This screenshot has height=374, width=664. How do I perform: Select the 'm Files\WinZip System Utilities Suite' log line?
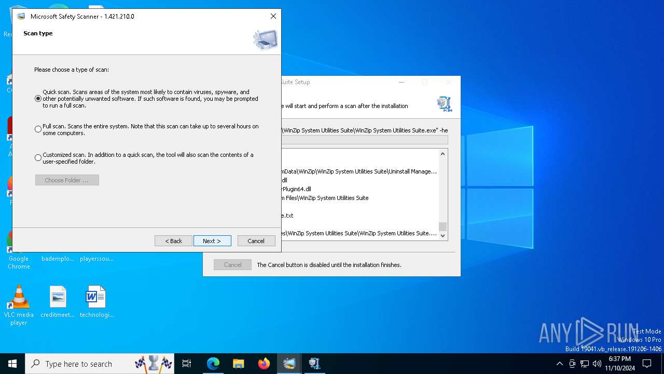coord(325,198)
